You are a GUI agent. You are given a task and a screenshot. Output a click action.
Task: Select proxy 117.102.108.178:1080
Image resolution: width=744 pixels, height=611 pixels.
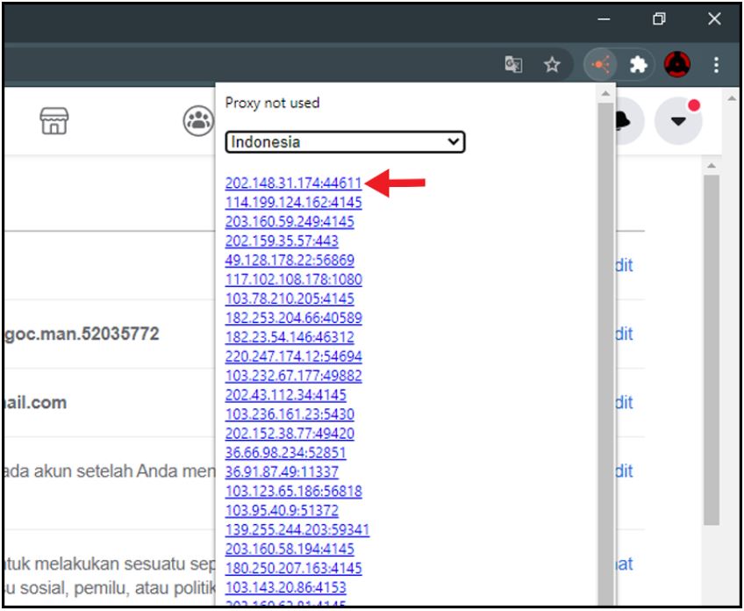[x=293, y=280]
